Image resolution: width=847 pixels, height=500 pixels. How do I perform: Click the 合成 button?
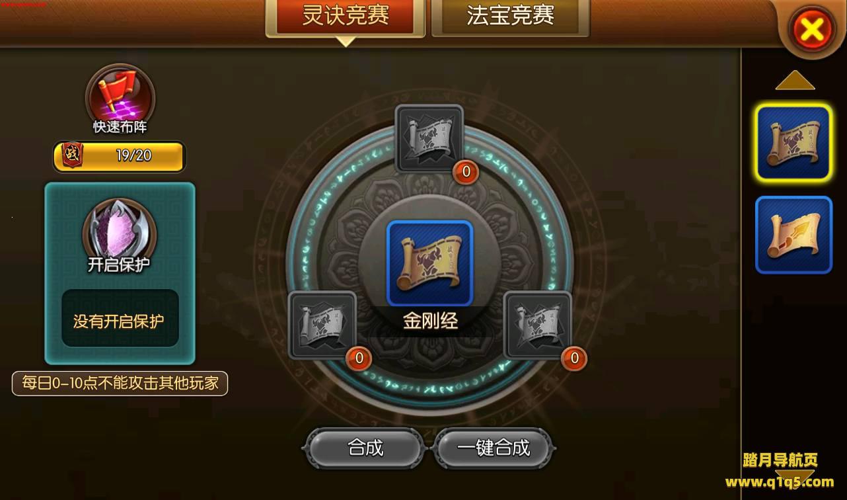click(x=365, y=448)
